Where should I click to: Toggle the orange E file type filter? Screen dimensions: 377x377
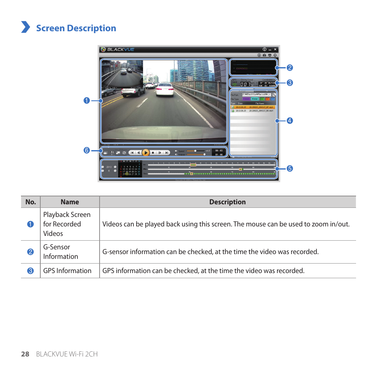pyautogui.click(x=268, y=99)
